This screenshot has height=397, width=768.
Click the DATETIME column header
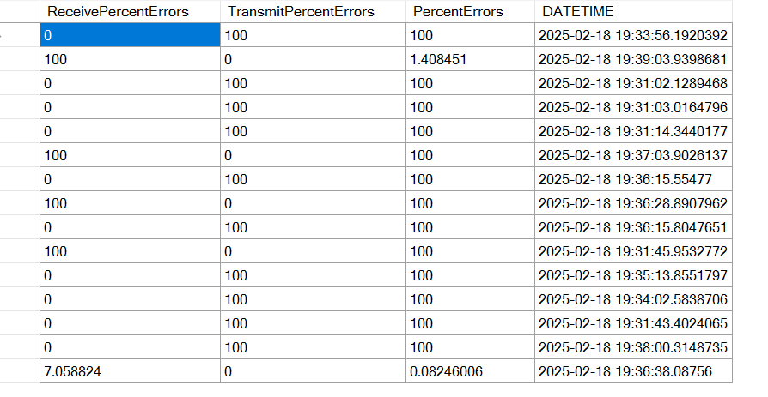tap(633, 12)
